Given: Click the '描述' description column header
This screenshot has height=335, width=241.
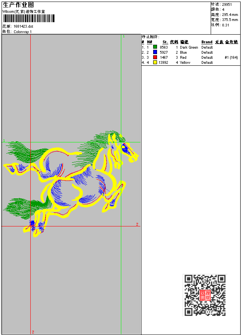Looking at the screenshot, I should click(x=184, y=42).
